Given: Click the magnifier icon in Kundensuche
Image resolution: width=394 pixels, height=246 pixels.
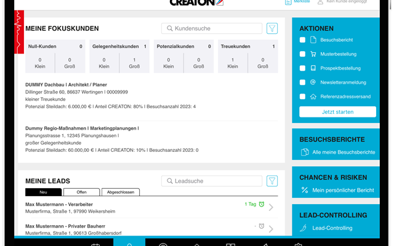Looking at the screenshot, I should point(170,28).
